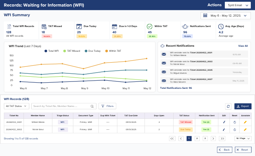
Task: Click Due Today status badge in table
Action: (186, 129)
